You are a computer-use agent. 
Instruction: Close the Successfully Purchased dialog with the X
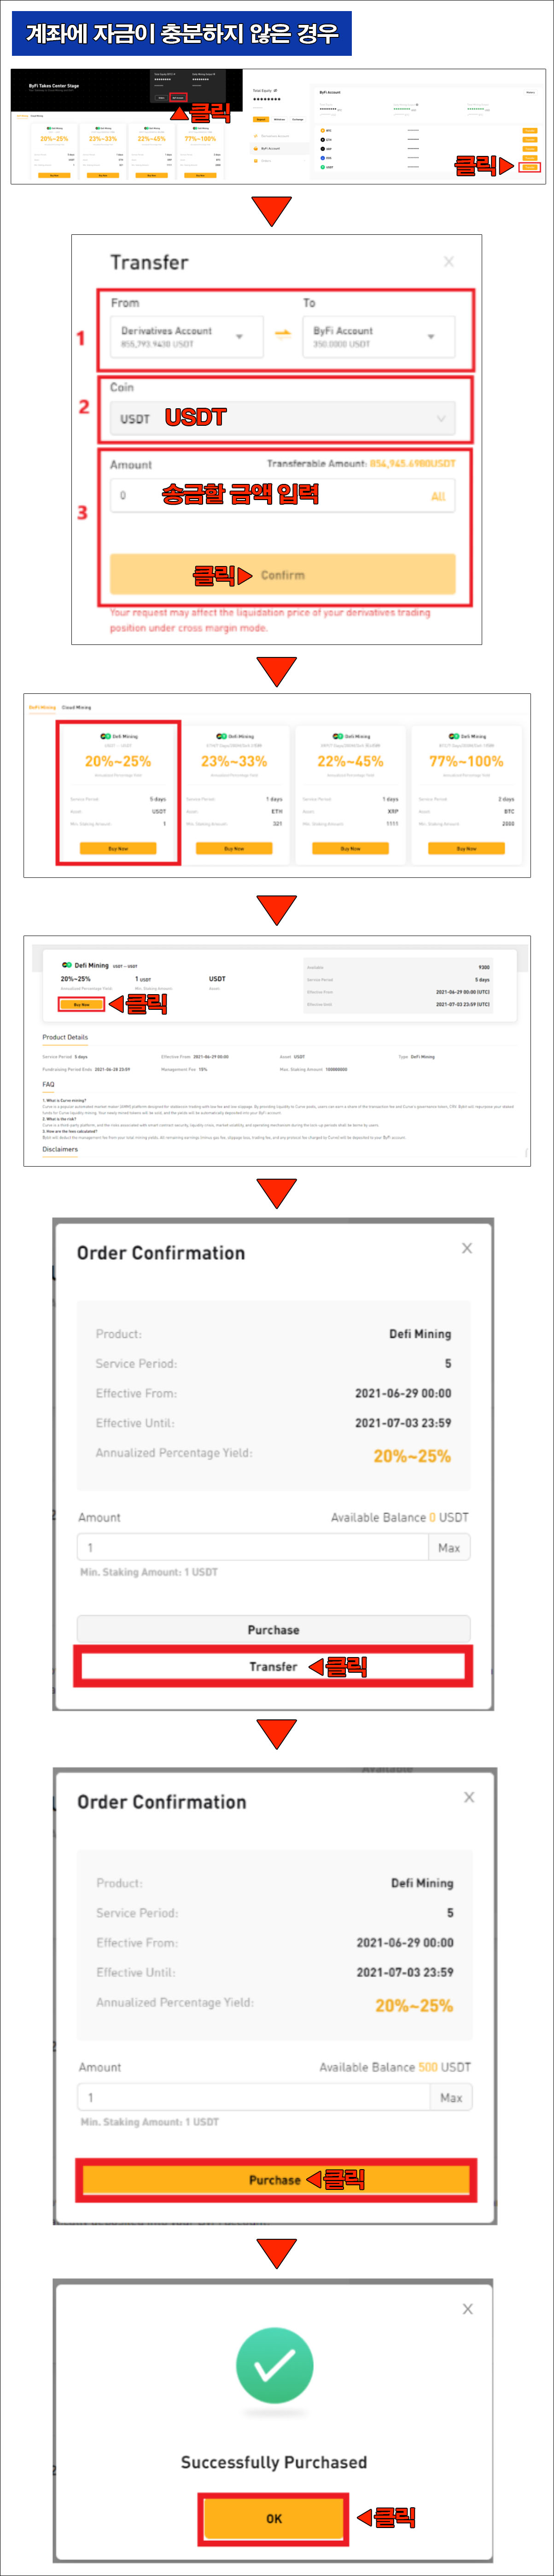(x=468, y=2309)
